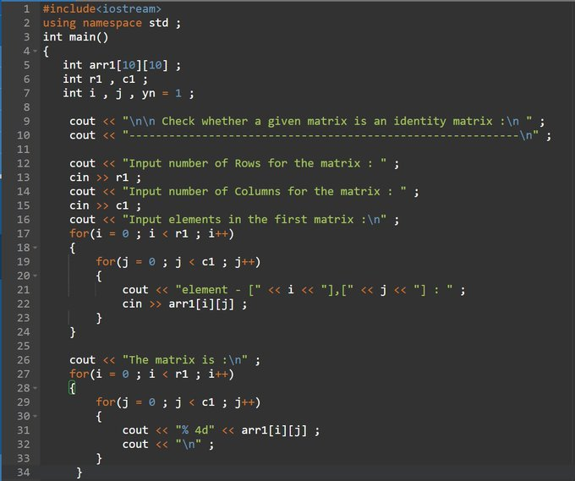Click the 'element - [' string on line 21

(x=218, y=290)
